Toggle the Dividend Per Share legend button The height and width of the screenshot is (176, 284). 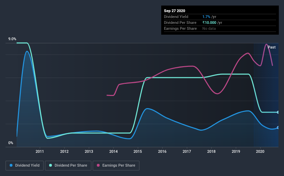(68, 166)
